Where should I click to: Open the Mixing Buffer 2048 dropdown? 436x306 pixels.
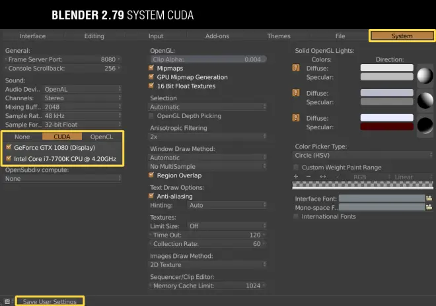(x=82, y=107)
